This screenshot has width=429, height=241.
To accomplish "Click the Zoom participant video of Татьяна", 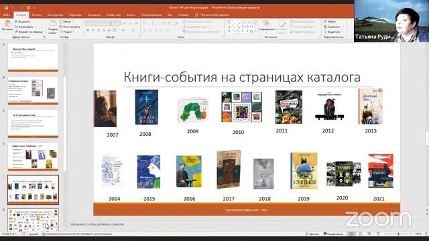I will click(391, 21).
